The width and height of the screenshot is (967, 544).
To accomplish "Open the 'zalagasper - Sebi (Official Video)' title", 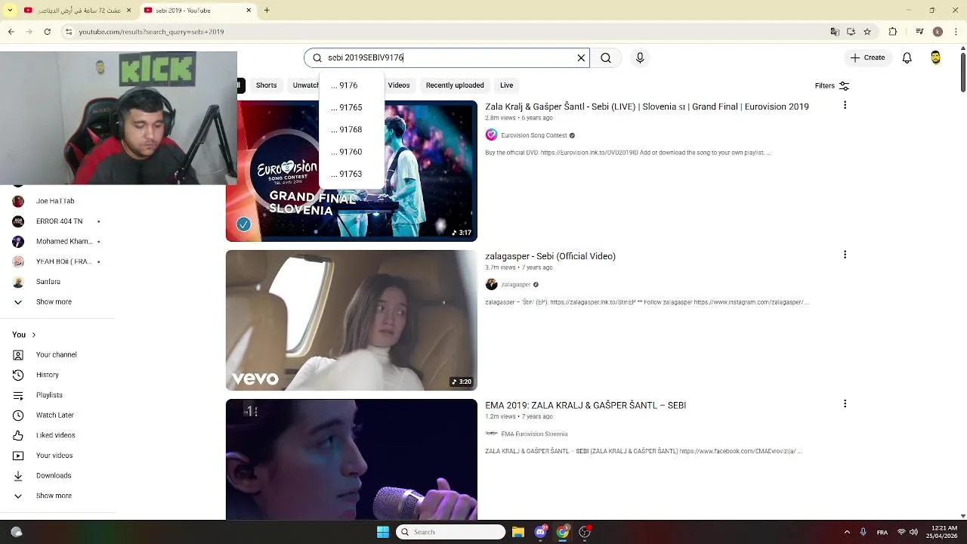I will click(x=550, y=256).
